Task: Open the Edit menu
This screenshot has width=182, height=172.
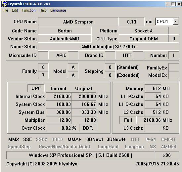Action: pyautogui.click(x=15, y=10)
